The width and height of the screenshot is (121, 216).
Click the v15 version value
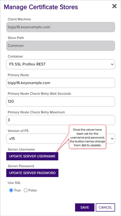coord(12,139)
